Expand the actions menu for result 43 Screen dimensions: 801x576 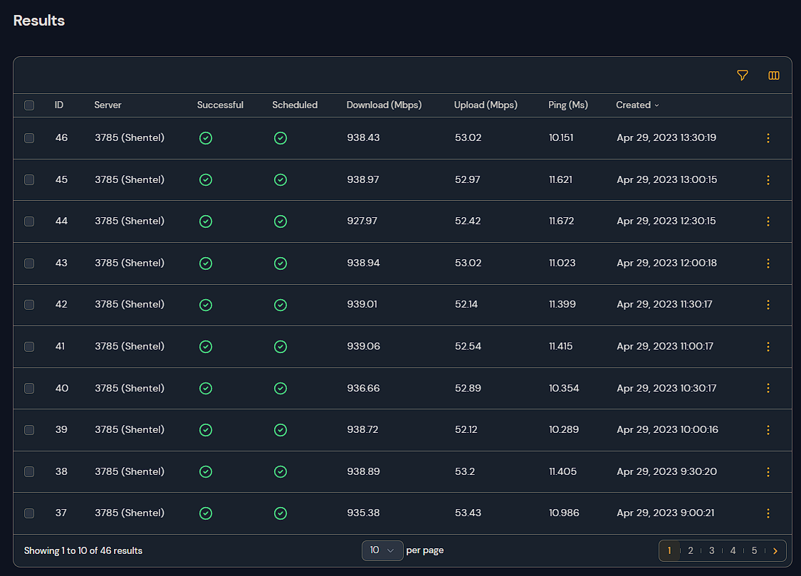pyautogui.click(x=768, y=263)
